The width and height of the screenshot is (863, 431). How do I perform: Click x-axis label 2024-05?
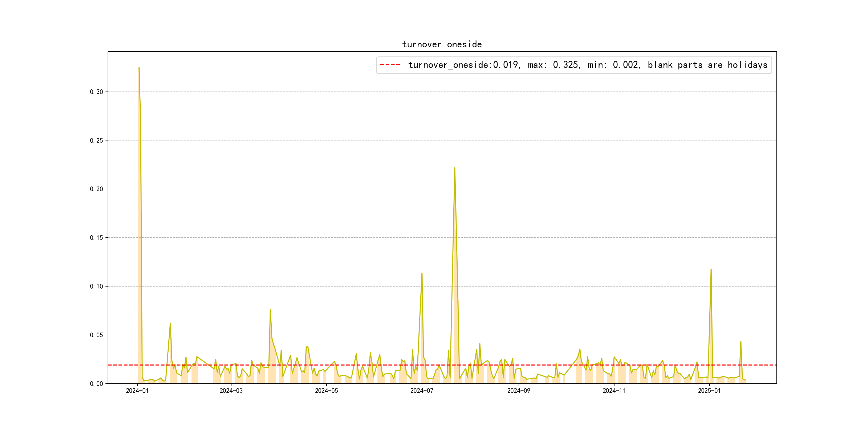[326, 391]
